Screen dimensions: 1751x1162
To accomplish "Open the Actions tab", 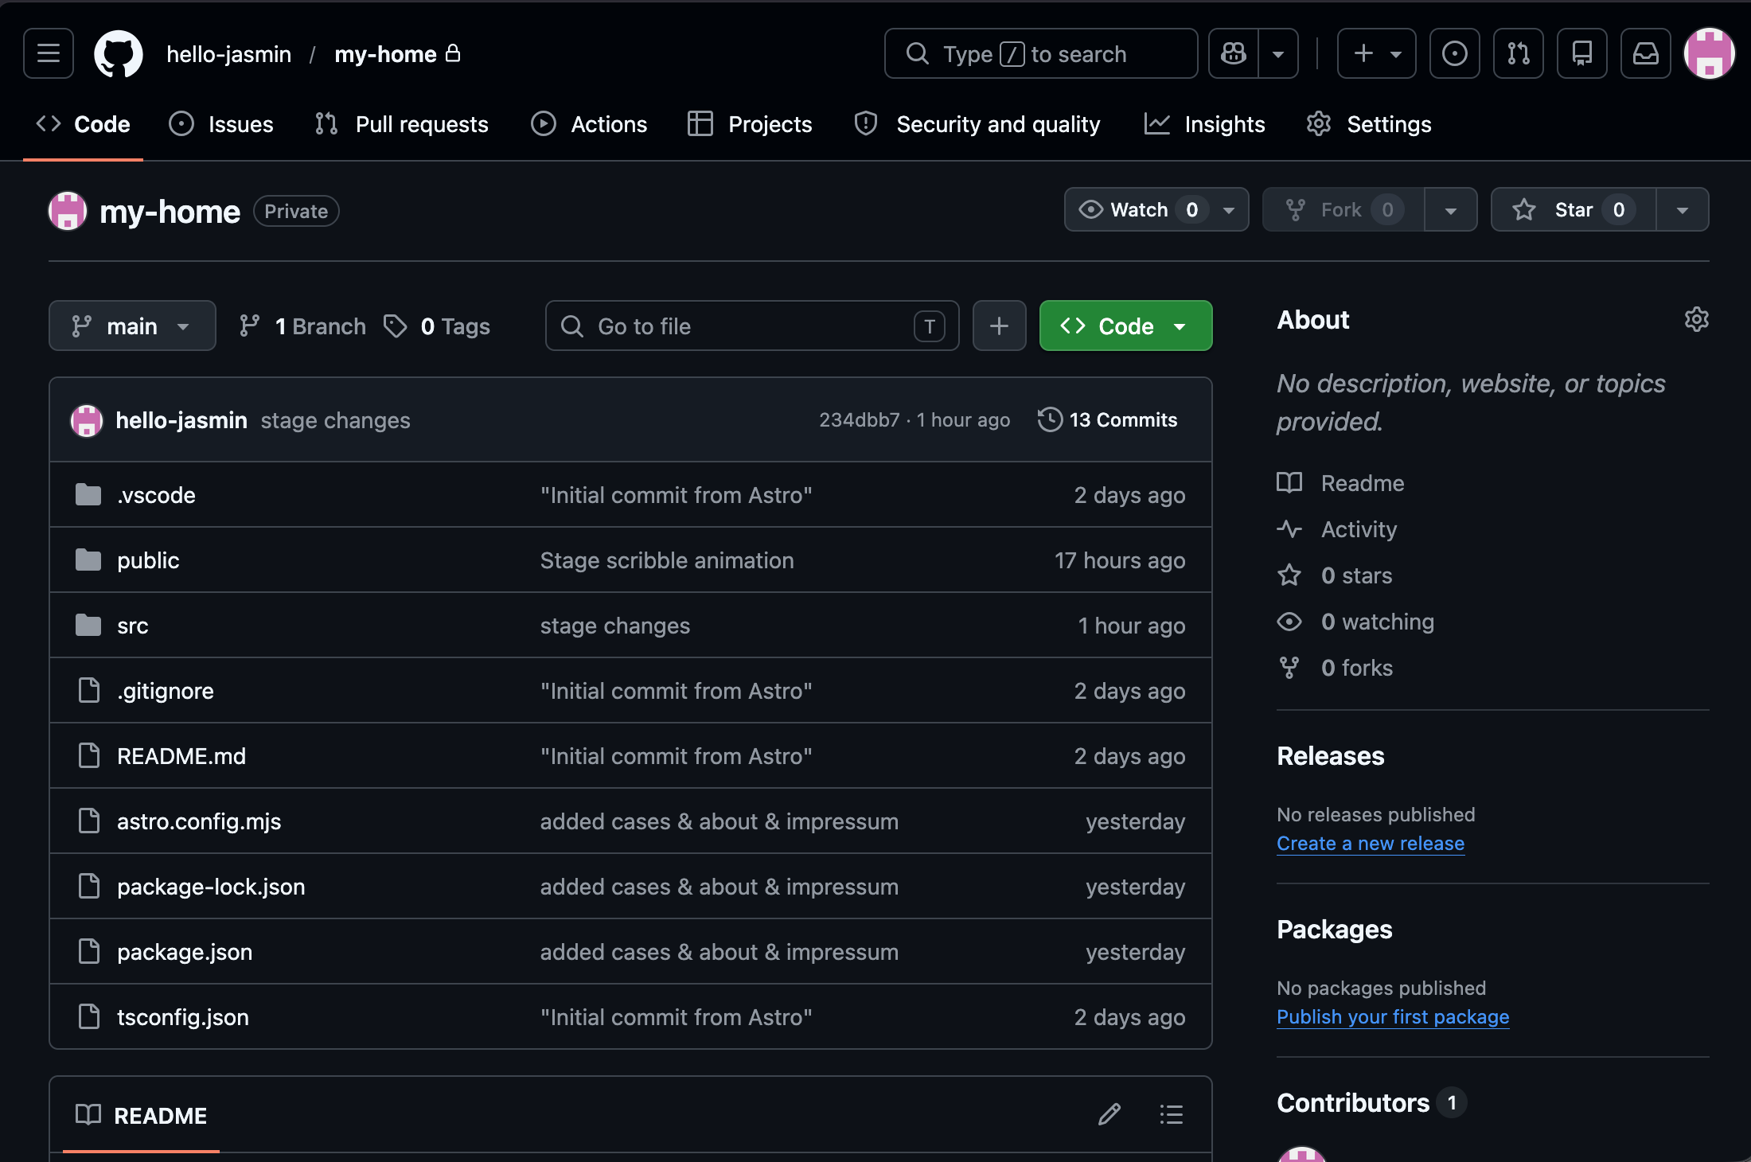I will (589, 124).
